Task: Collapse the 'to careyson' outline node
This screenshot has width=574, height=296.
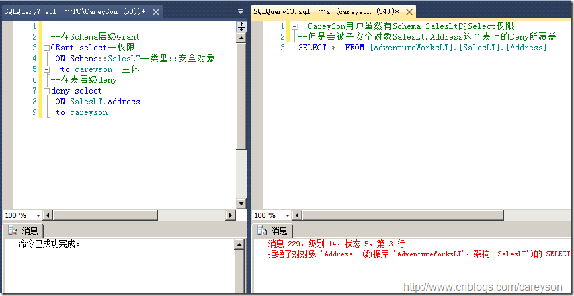Action: coord(46,69)
